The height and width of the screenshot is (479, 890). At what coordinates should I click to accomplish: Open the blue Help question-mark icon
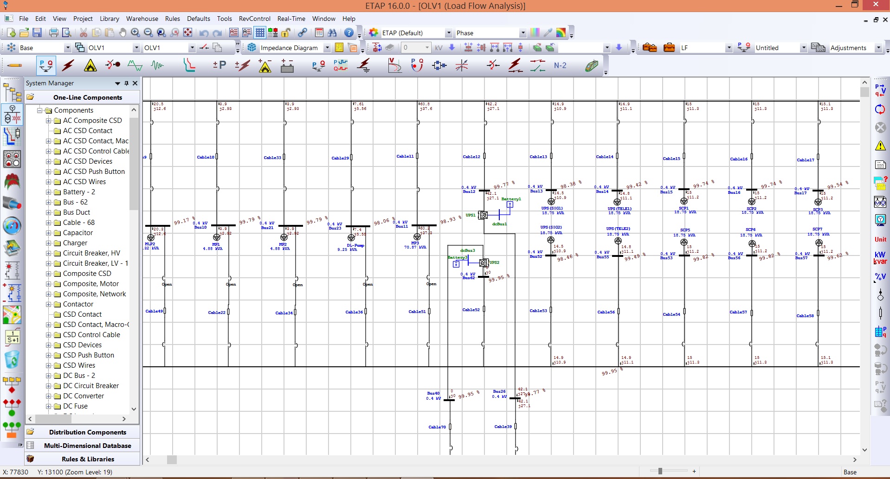349,32
